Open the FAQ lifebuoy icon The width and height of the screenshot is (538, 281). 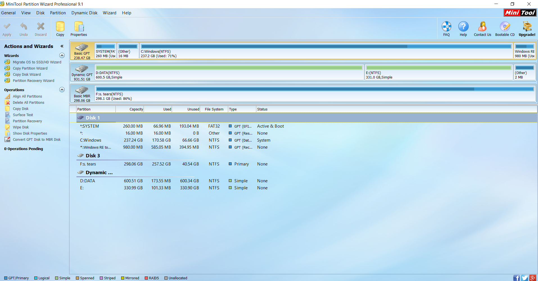[x=446, y=27]
